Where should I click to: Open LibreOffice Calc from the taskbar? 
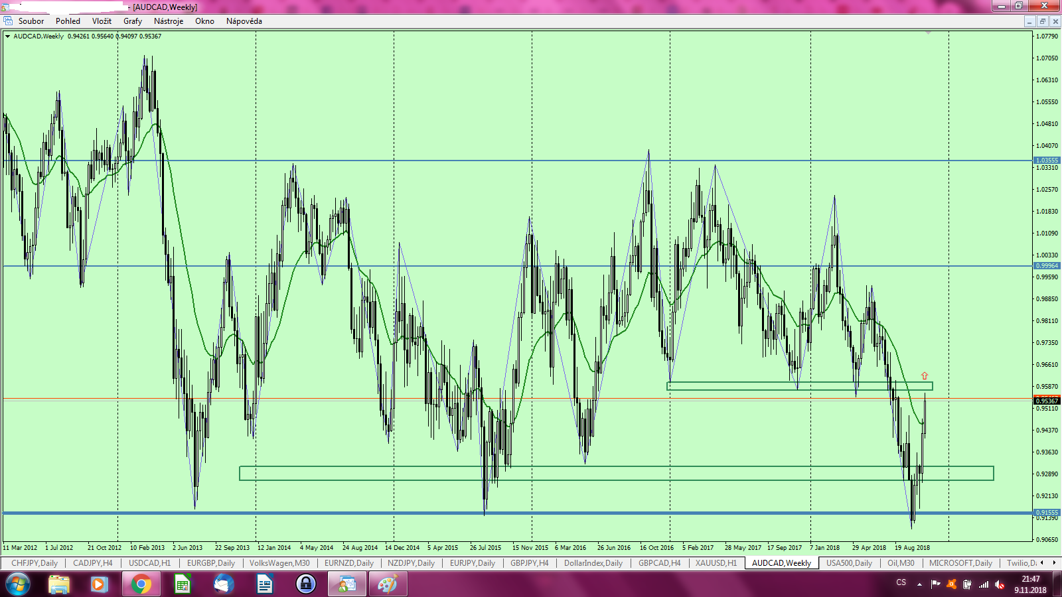(x=182, y=584)
